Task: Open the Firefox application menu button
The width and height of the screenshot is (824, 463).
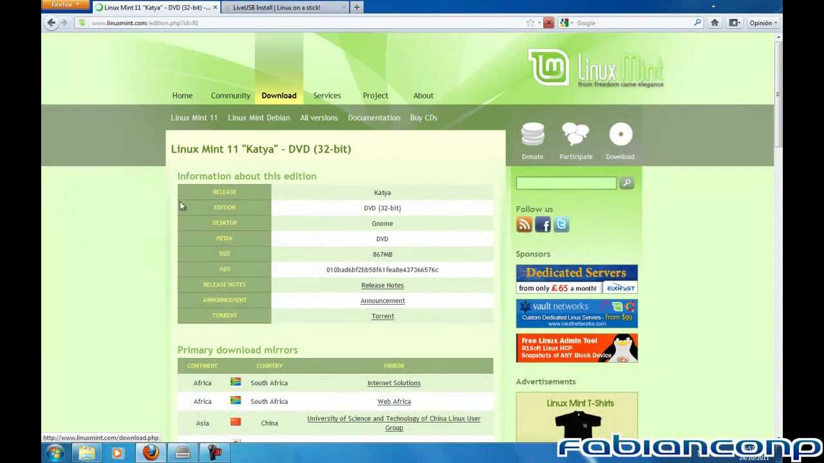Action: tap(66, 5)
